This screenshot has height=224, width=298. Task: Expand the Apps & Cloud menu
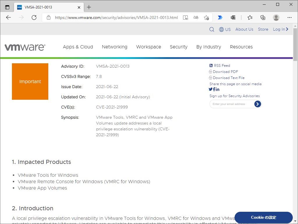(78, 47)
